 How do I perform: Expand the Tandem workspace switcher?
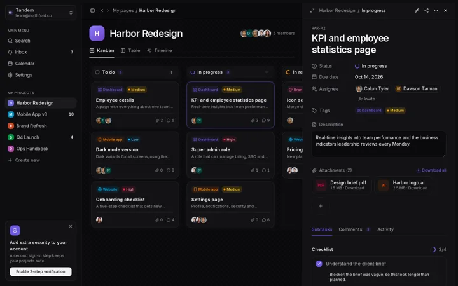point(41,13)
